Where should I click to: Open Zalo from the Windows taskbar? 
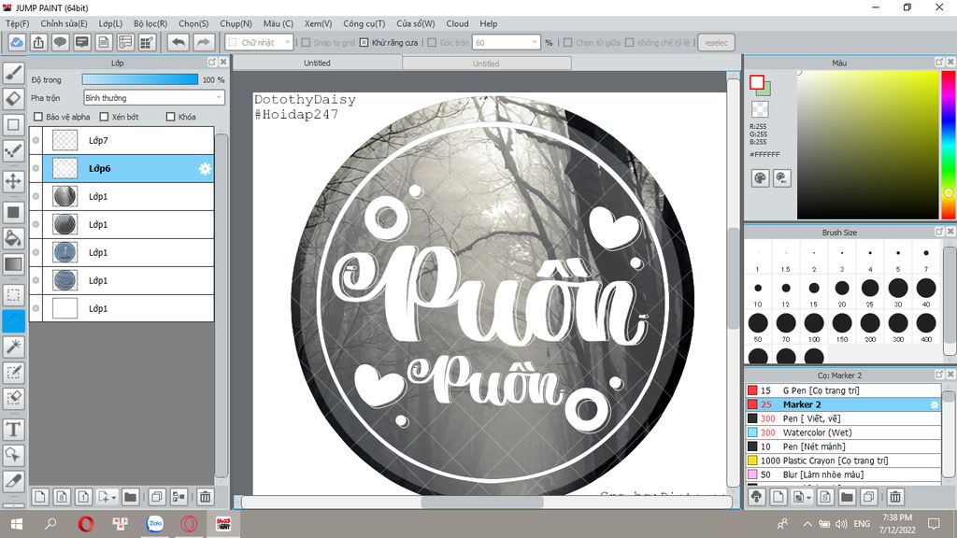click(x=155, y=523)
